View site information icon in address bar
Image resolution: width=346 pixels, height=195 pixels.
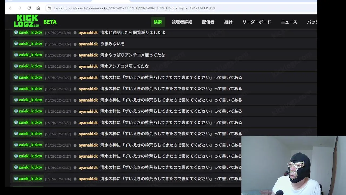coord(49,8)
